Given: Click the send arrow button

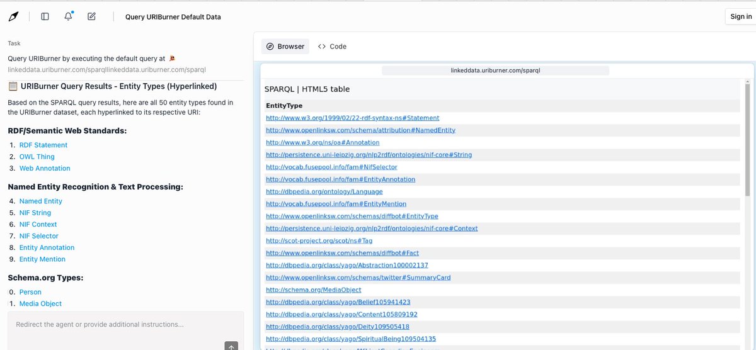Looking at the screenshot, I should point(231,346).
